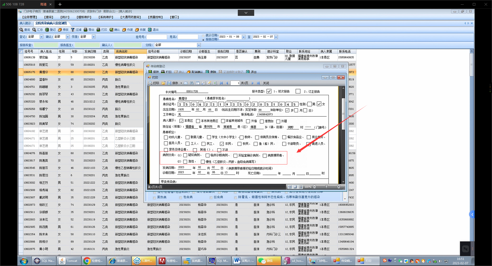Click 关闭 to close print preview

pos(266,83)
